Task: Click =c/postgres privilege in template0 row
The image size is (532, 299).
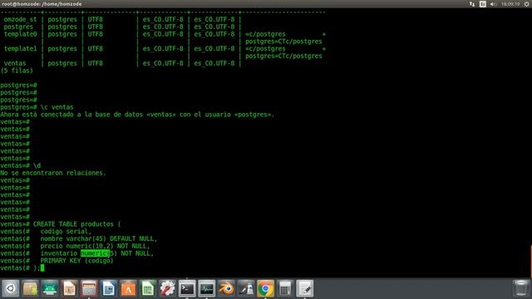Action: pos(265,34)
